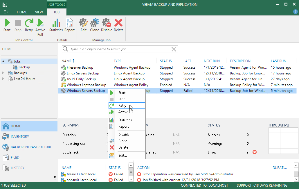This screenshot has height=189, width=299.
Task: Open the HISTORY view in sidebar
Action: 29,168
